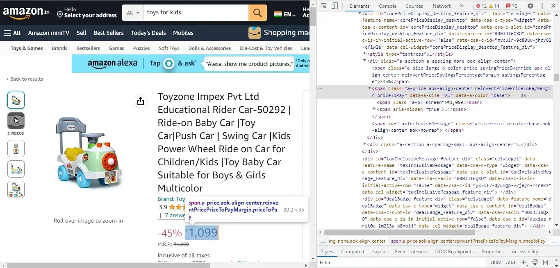The height and width of the screenshot is (268, 560).
Task: Click the span.a-price breadcrumb in DevTools
Action: (x=468, y=241)
